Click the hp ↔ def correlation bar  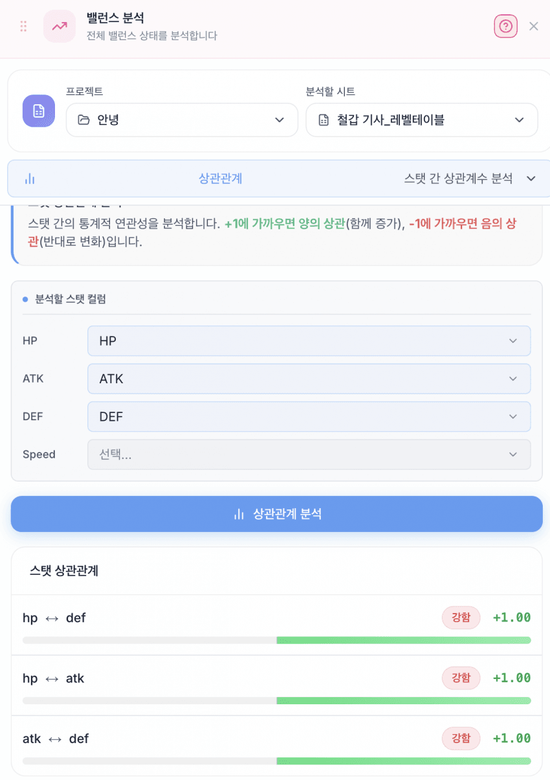[x=276, y=640]
